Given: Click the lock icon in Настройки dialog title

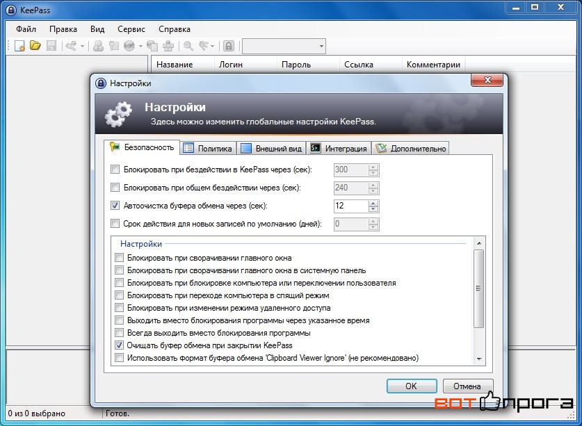Looking at the screenshot, I should [101, 83].
